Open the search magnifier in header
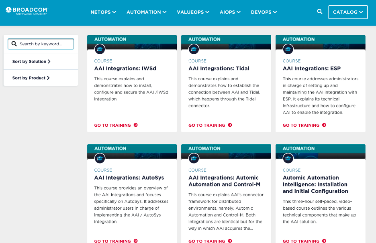The width and height of the screenshot is (376, 243). (x=319, y=12)
